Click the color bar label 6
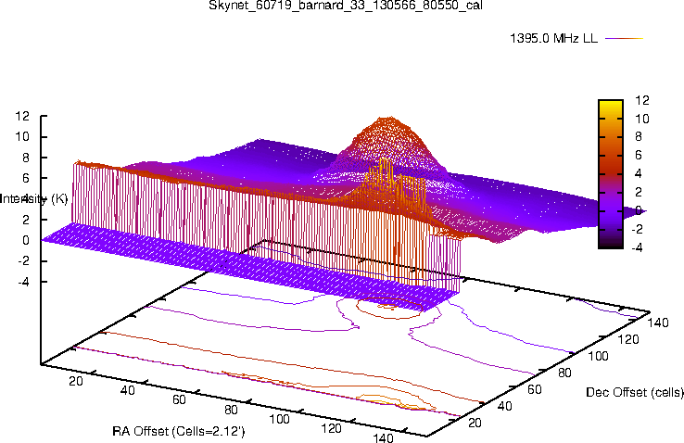 [x=639, y=155]
